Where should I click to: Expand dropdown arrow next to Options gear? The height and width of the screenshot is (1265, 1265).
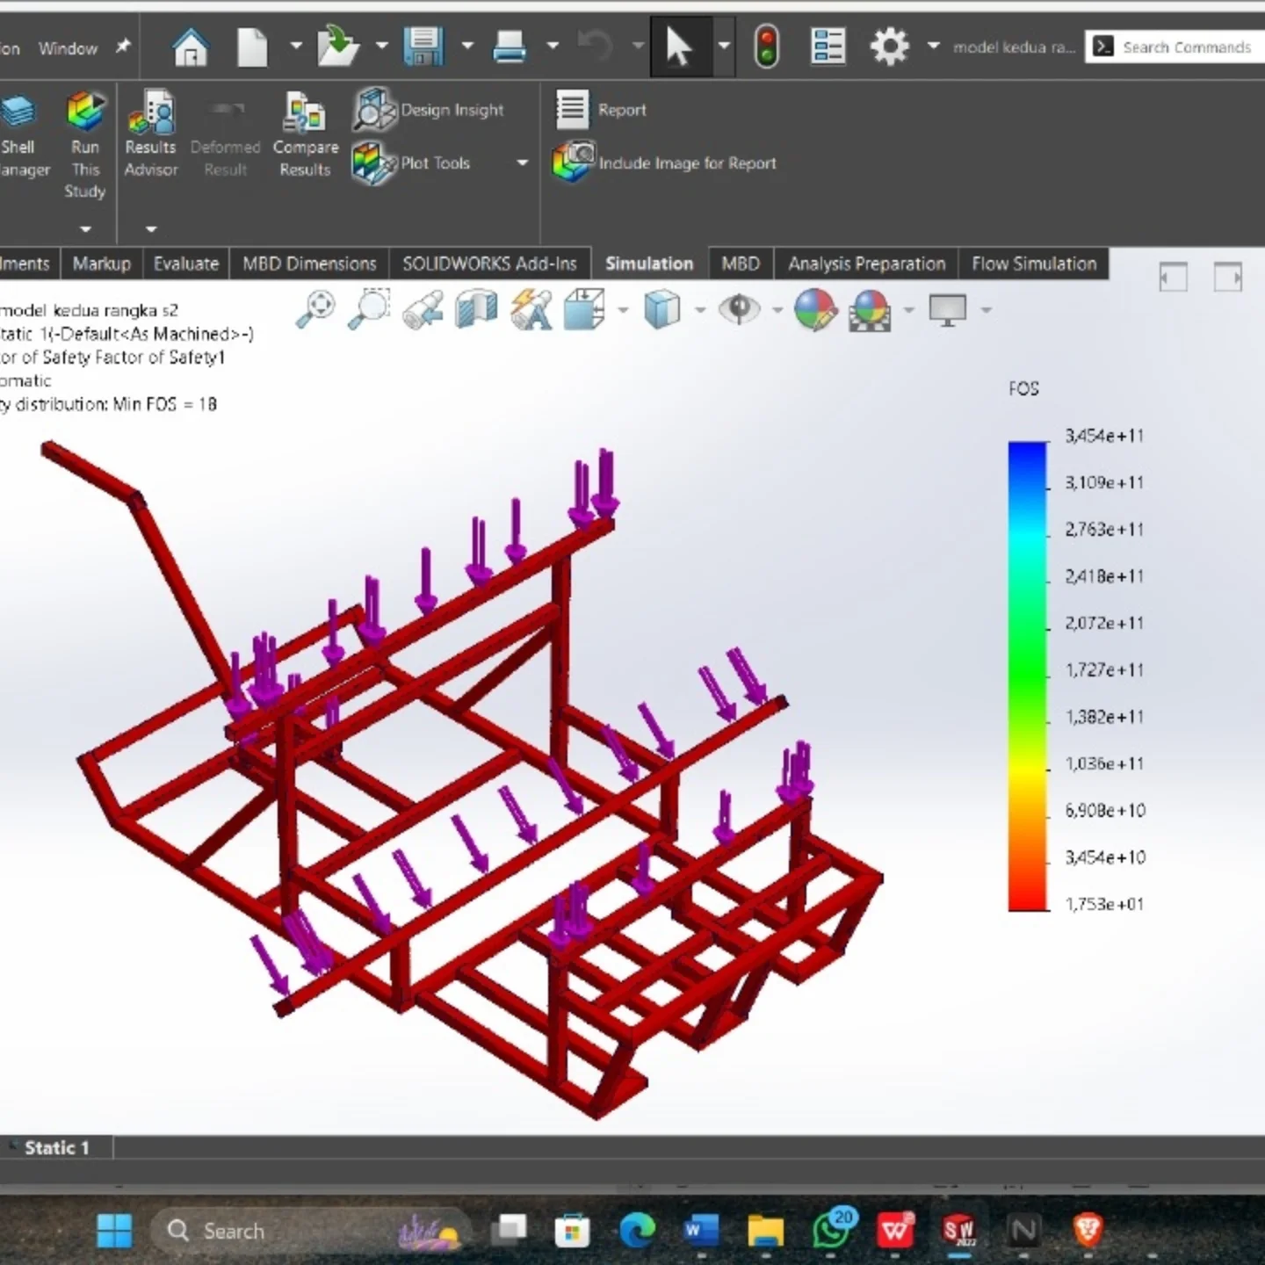click(933, 46)
